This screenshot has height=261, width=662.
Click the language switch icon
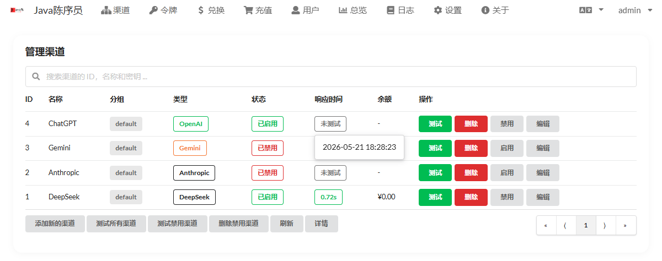point(585,10)
